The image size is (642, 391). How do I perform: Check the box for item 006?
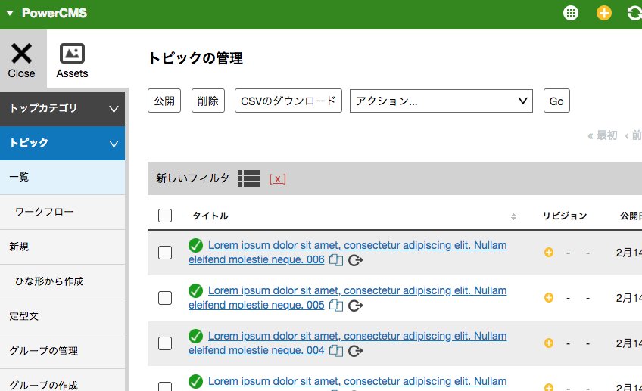tap(165, 253)
